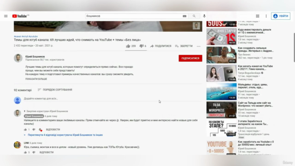Screen dimensions: 295x166
Task: Open title 3 этапа Заработка в интернете
Action: click(x=253, y=123)
